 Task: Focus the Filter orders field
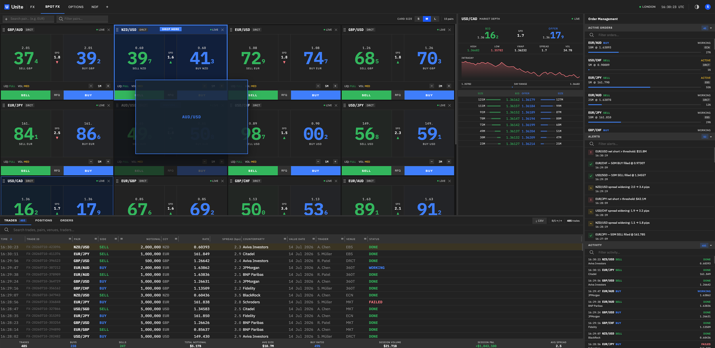(x=649, y=35)
